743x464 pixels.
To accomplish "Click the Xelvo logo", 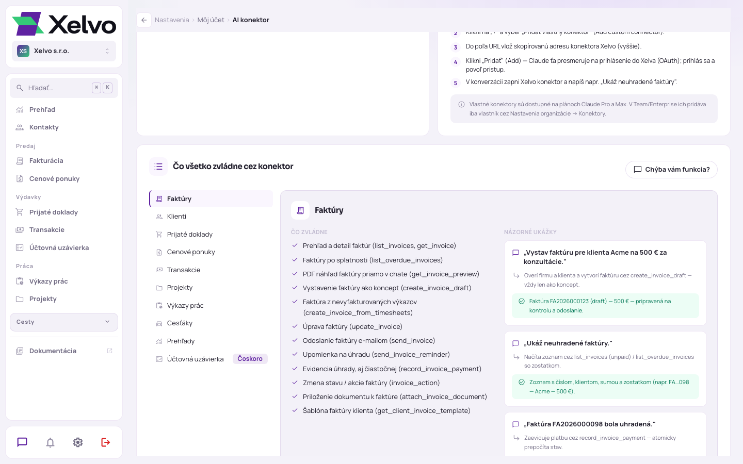I will [64, 24].
